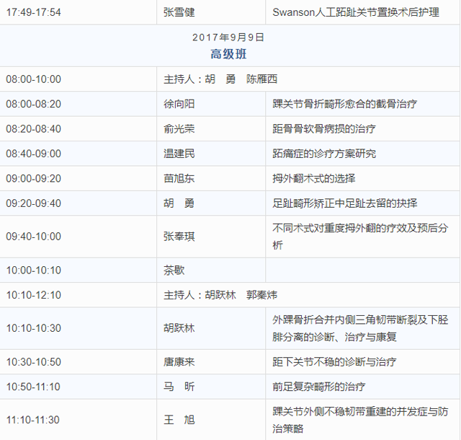Click topic 踝关节骨折畸形愈合的截骨治疗
The width and height of the screenshot is (461, 440).
point(344,104)
